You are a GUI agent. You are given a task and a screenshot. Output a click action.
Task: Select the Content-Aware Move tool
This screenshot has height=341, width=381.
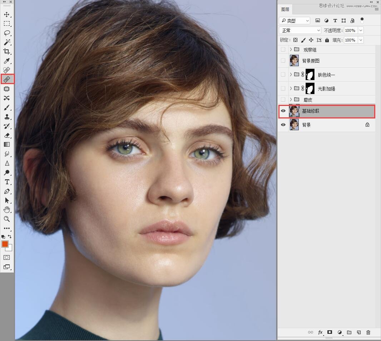coord(7,98)
